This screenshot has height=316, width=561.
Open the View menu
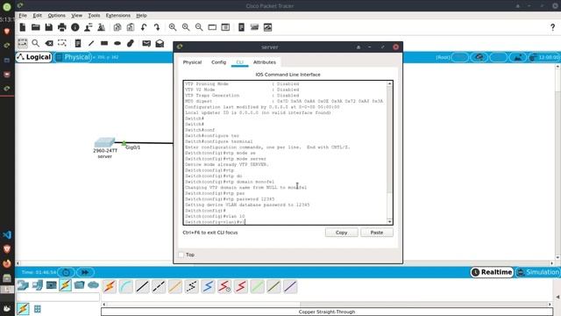click(76, 16)
